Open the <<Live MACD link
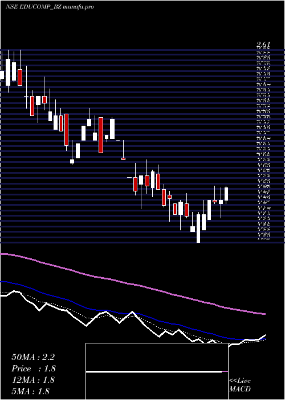The width and height of the screenshot is (285, 400). tap(240, 385)
